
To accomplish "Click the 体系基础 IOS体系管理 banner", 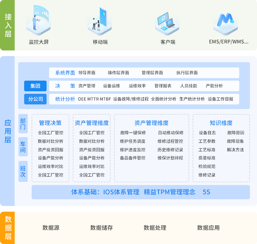I will (x=141, y=192).
